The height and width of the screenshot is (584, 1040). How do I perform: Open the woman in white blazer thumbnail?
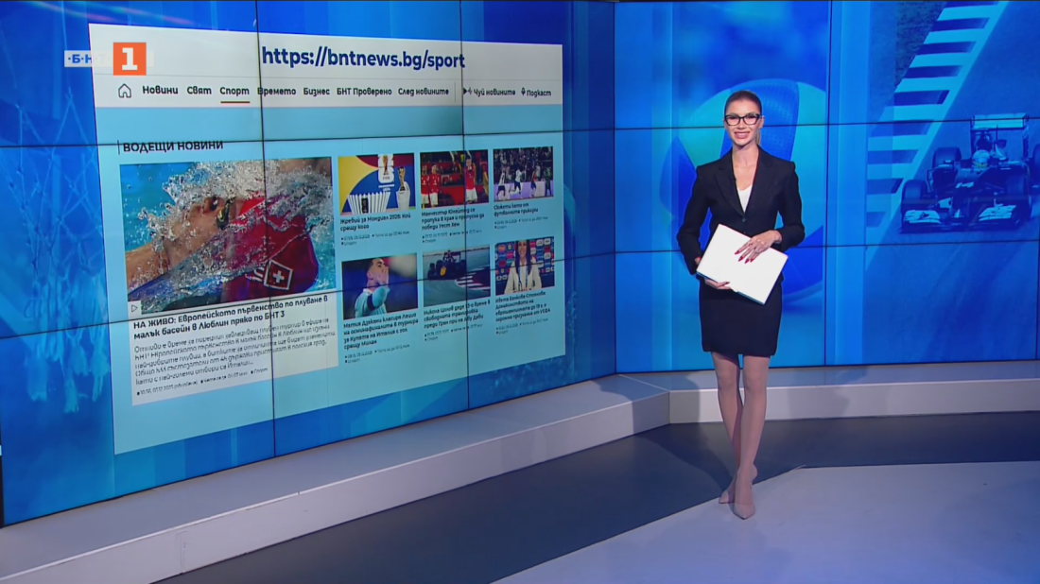(525, 266)
